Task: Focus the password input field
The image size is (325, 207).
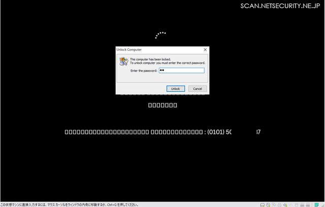Action: click(x=181, y=71)
